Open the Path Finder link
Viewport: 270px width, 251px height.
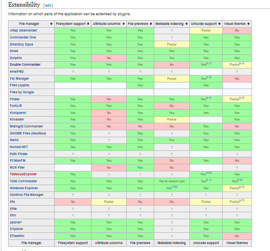pyautogui.click(x=19, y=154)
